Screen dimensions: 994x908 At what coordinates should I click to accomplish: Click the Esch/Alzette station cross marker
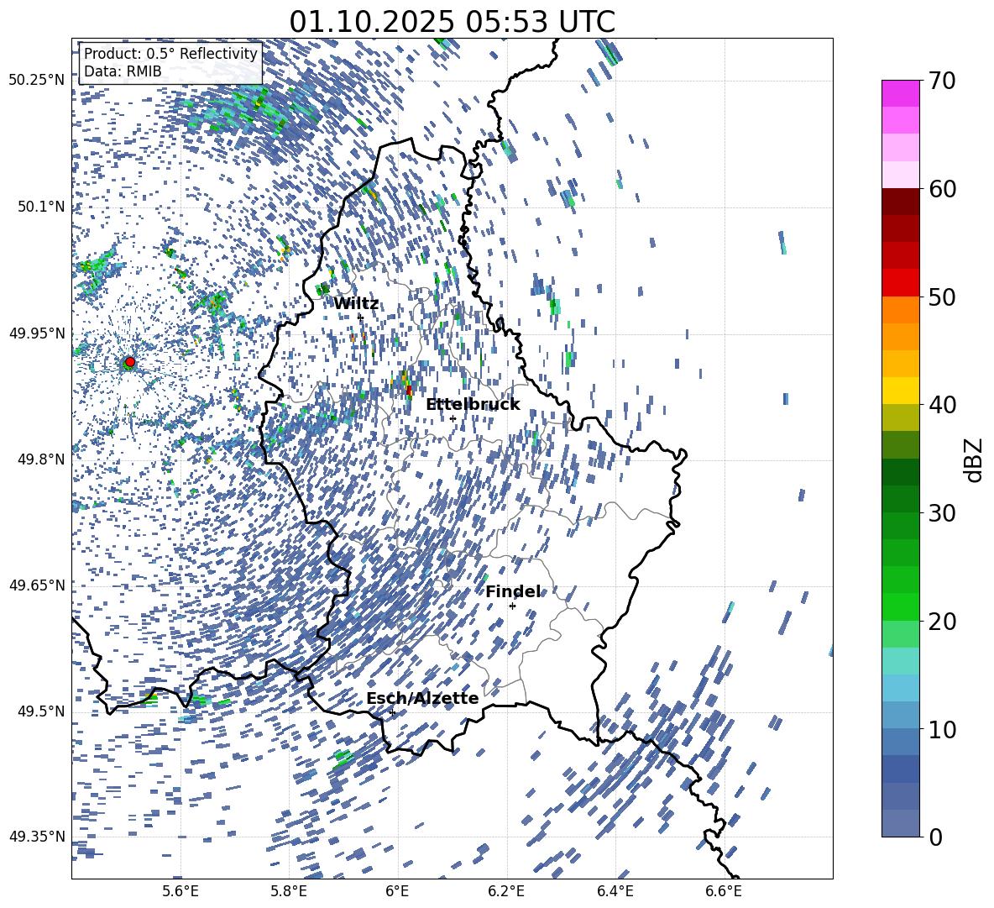pyautogui.click(x=392, y=712)
